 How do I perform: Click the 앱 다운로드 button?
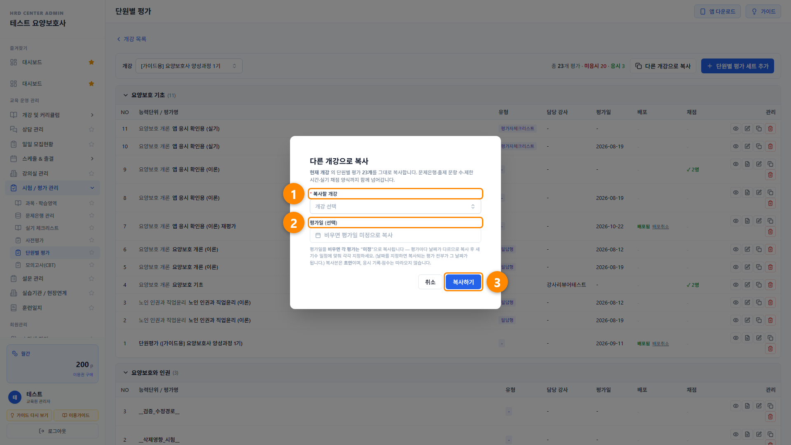717,12
